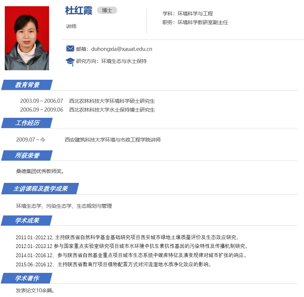The width and height of the screenshot is (304, 297).
Task: Select the 工作经历 section header
Action: coord(27,123)
